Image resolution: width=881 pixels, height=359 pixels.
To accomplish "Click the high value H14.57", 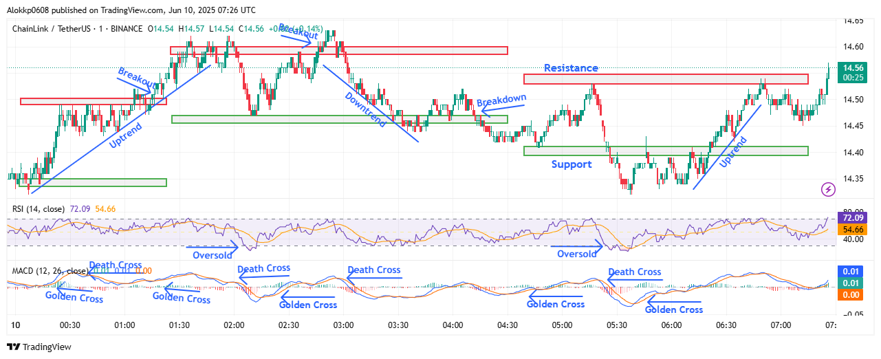I will pyautogui.click(x=192, y=28).
